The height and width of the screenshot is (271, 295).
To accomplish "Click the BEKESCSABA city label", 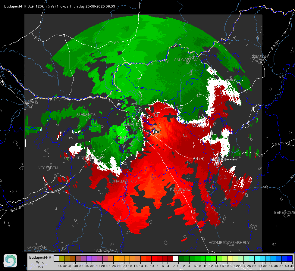I will coord(284,212).
